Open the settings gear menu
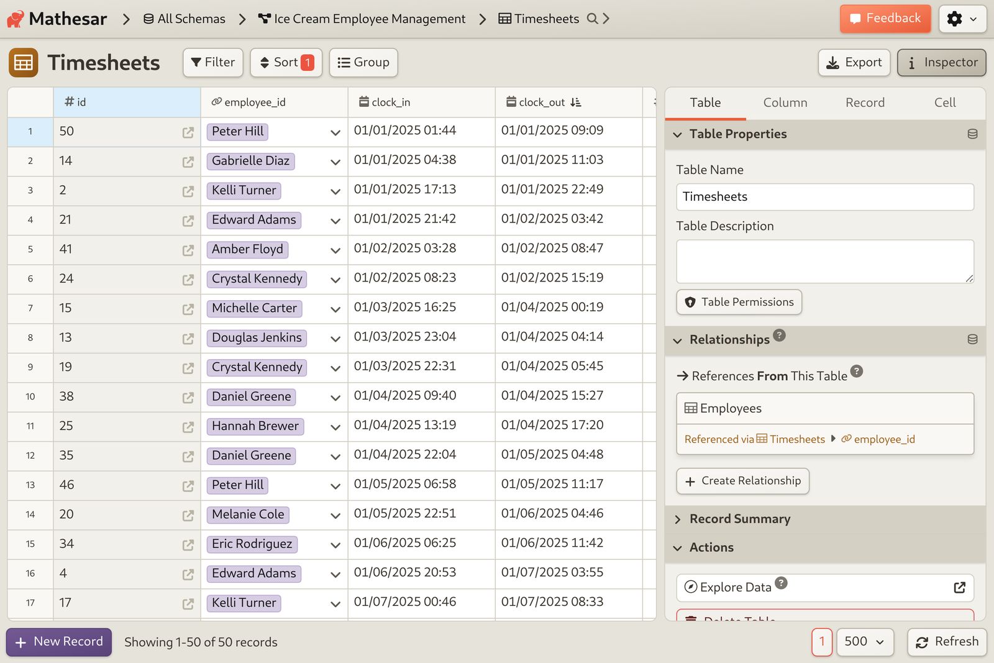The height and width of the screenshot is (663, 994). tap(962, 19)
